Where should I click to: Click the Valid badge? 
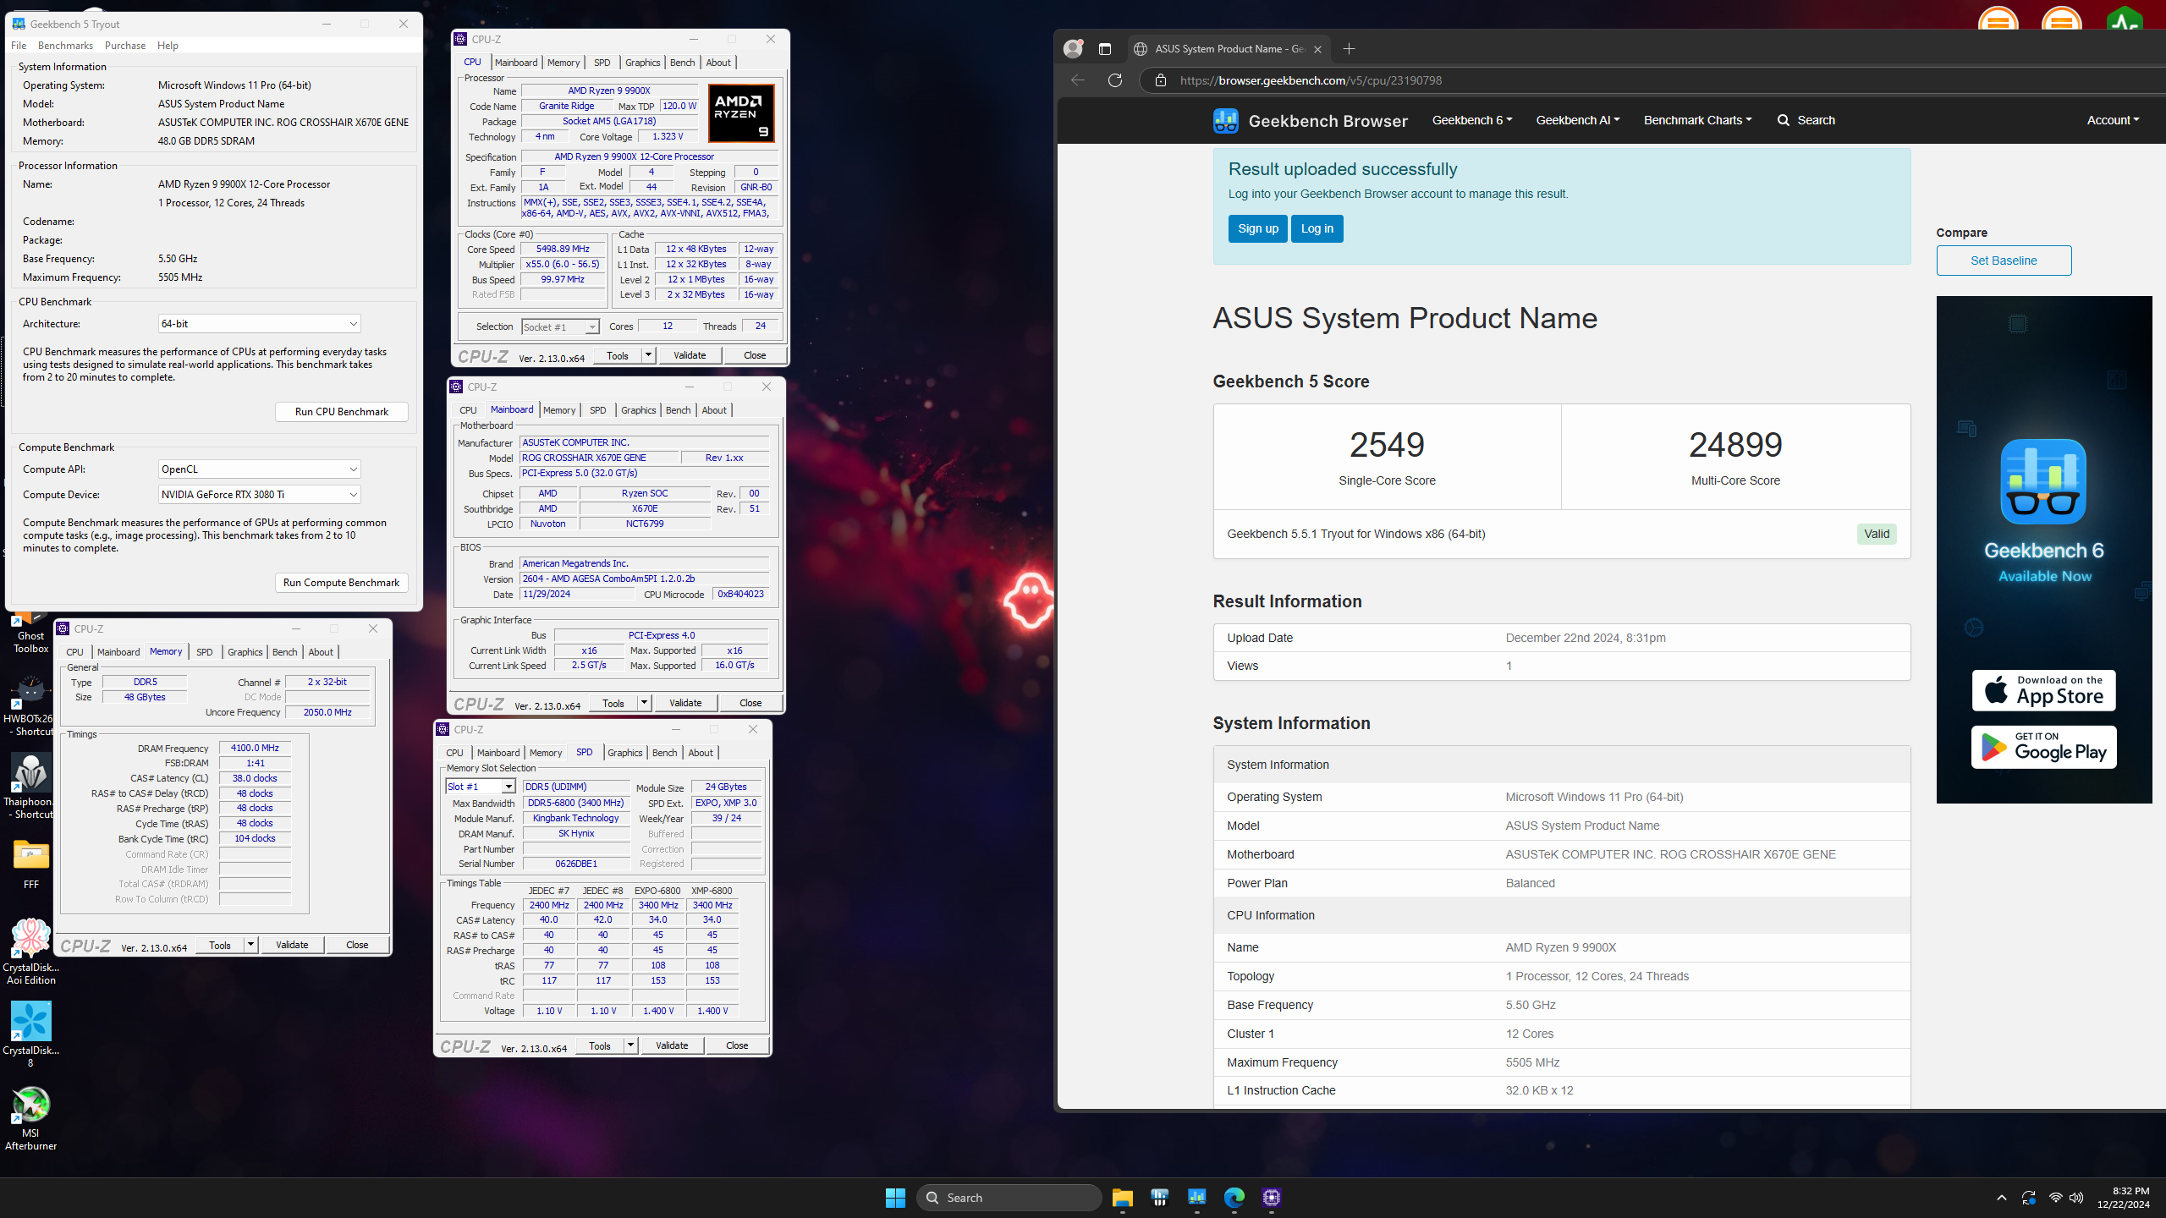pos(1877,534)
